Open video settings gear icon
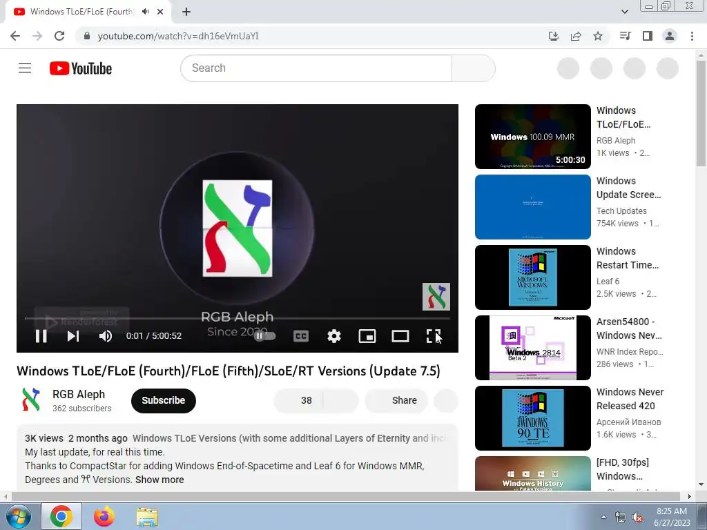Viewport: 707px width, 530px height. point(334,336)
